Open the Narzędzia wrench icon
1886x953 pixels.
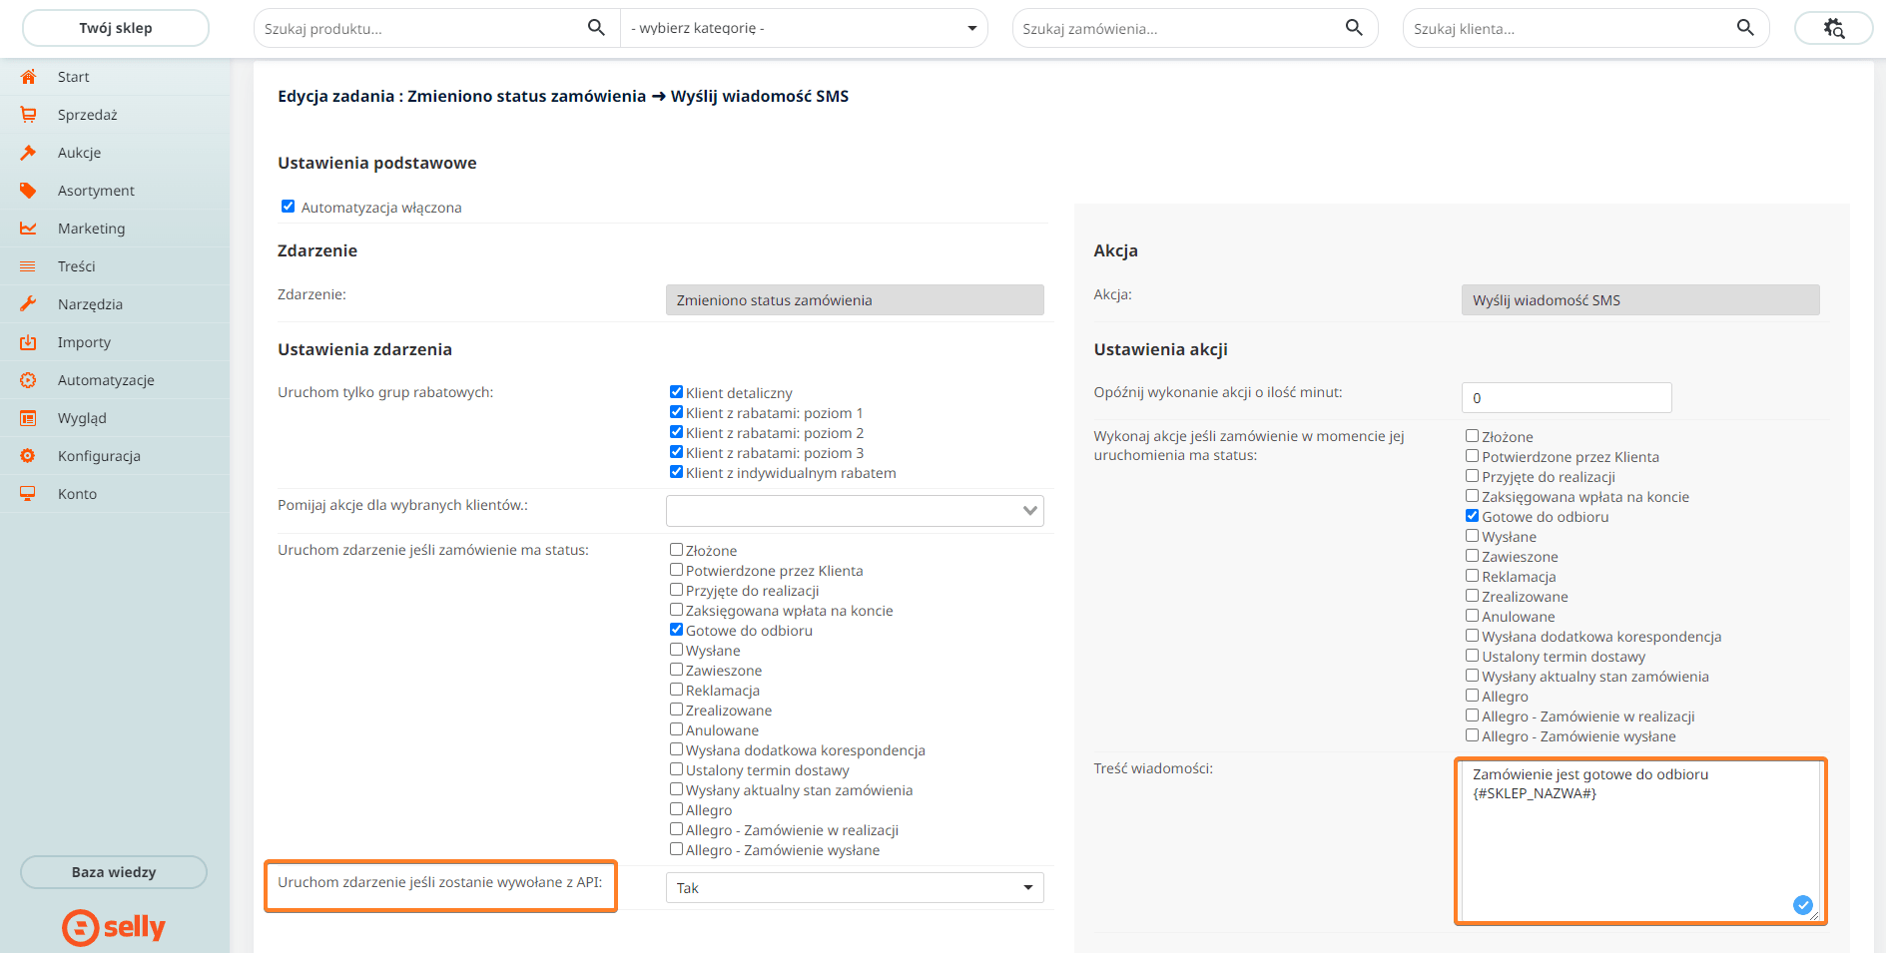point(28,304)
